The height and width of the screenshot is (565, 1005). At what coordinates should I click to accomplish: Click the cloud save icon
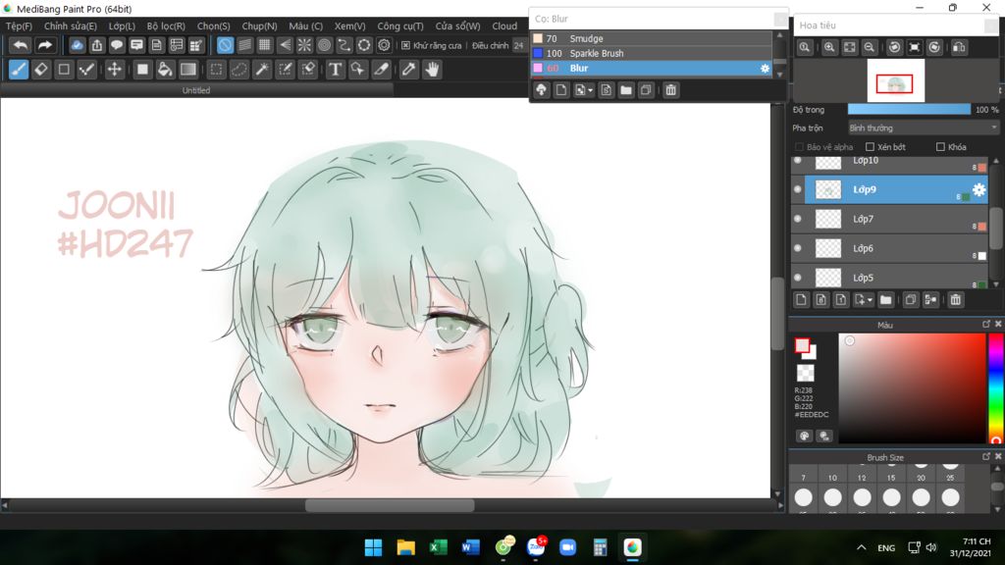(x=77, y=45)
